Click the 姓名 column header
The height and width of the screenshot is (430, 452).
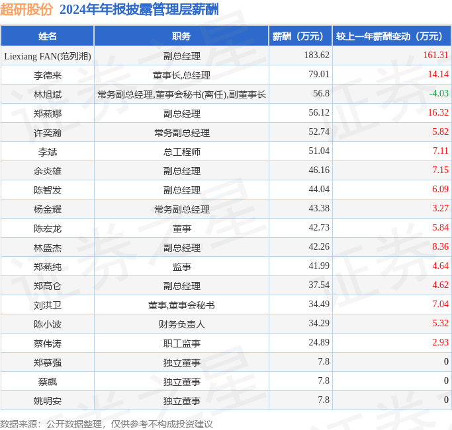[x=48, y=36]
